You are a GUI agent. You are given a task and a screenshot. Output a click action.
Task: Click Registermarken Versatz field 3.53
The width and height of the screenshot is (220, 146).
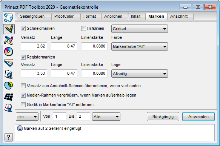pos(34,74)
